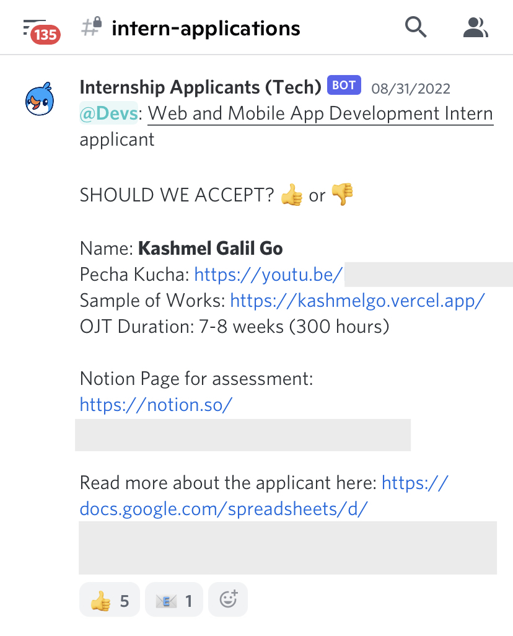The width and height of the screenshot is (513, 636).
Task: Open the Web and Mobile App Development Intern link
Action: coord(320,113)
